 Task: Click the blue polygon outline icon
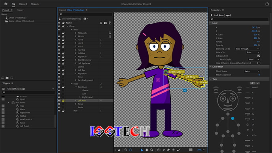[130, 150]
